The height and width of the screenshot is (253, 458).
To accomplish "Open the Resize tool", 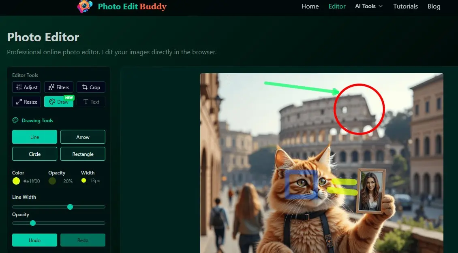I will click(26, 102).
